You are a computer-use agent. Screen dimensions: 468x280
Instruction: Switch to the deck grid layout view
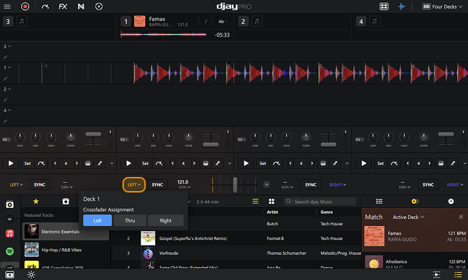(384, 6)
